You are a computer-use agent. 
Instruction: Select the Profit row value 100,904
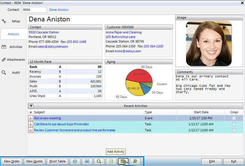tap(96, 86)
